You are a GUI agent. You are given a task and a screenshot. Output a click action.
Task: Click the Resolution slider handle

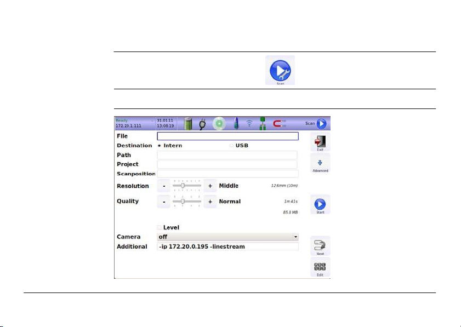point(183,186)
